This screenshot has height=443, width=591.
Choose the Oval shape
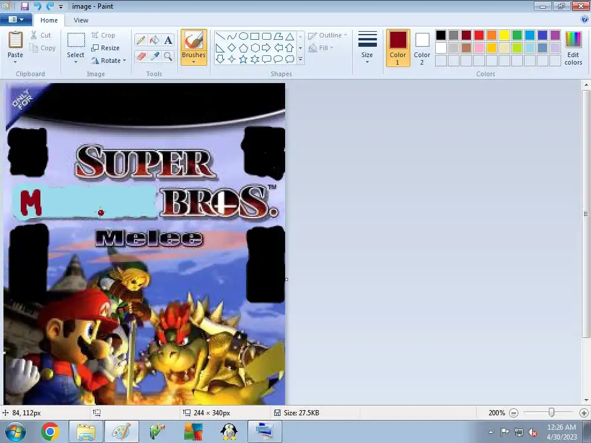(x=244, y=36)
